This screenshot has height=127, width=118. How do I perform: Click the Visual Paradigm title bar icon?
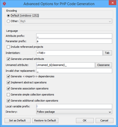coord(4,4)
